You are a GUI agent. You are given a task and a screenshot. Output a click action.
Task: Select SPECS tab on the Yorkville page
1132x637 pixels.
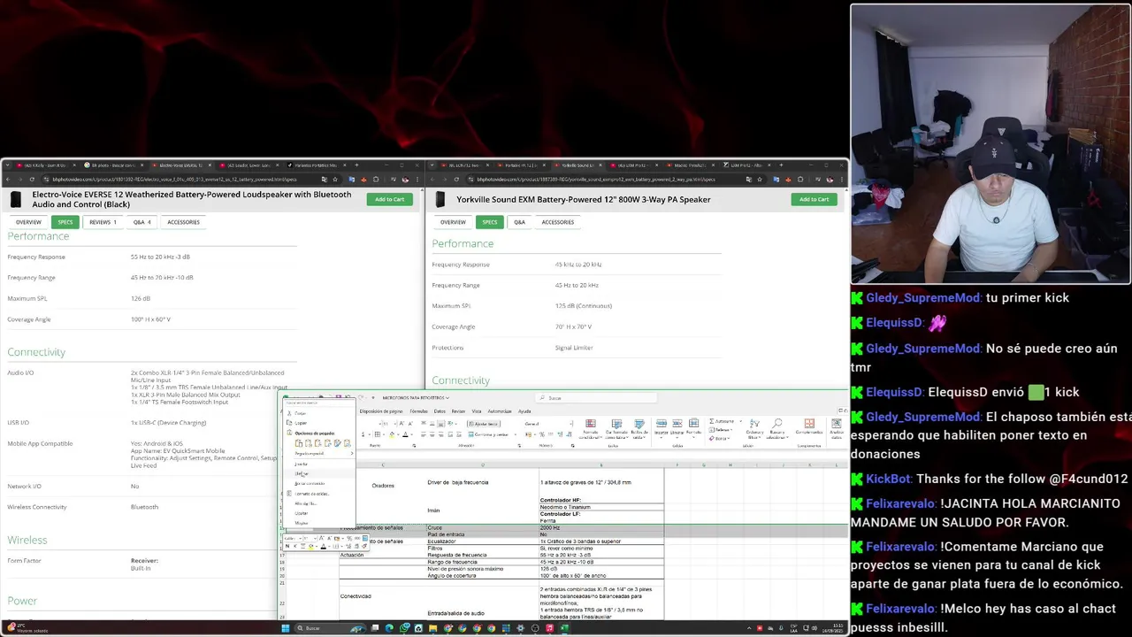coord(489,222)
